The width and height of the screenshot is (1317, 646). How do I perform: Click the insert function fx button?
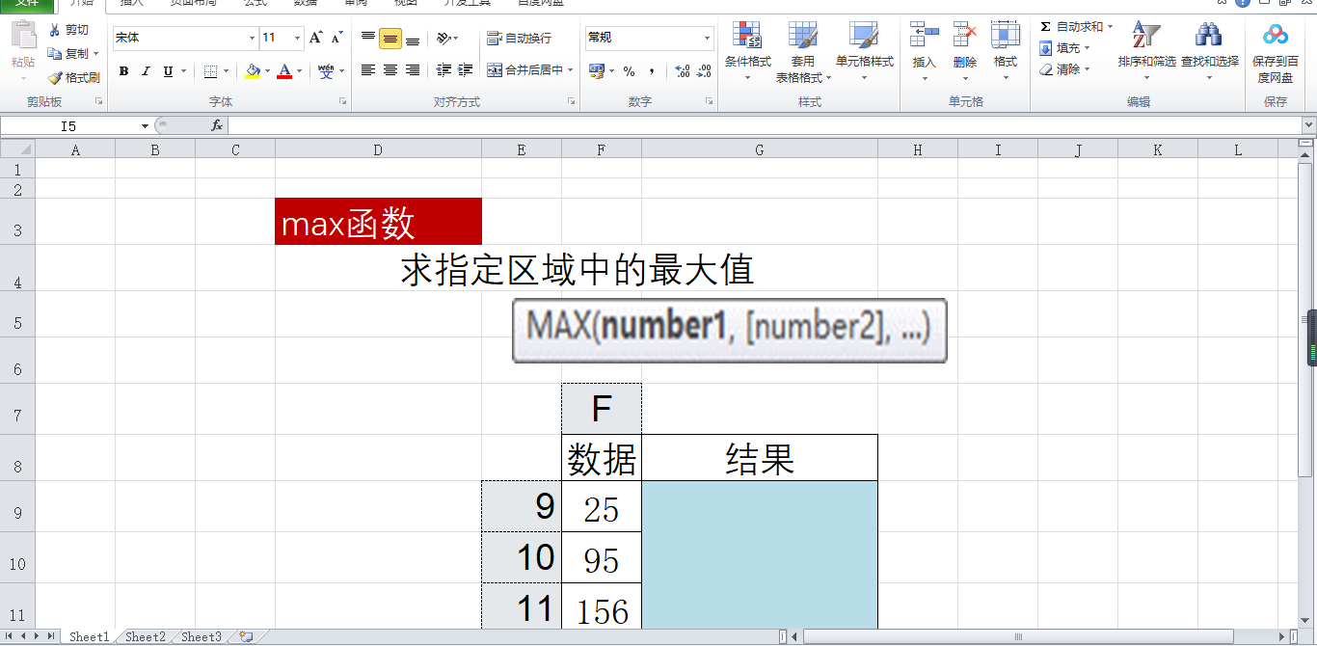pos(217,125)
